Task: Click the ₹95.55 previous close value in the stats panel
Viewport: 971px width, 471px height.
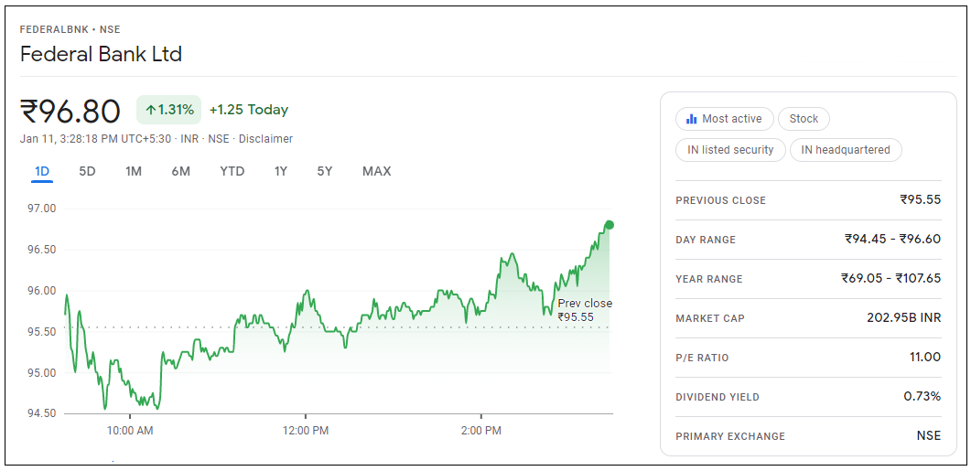Action: click(921, 200)
